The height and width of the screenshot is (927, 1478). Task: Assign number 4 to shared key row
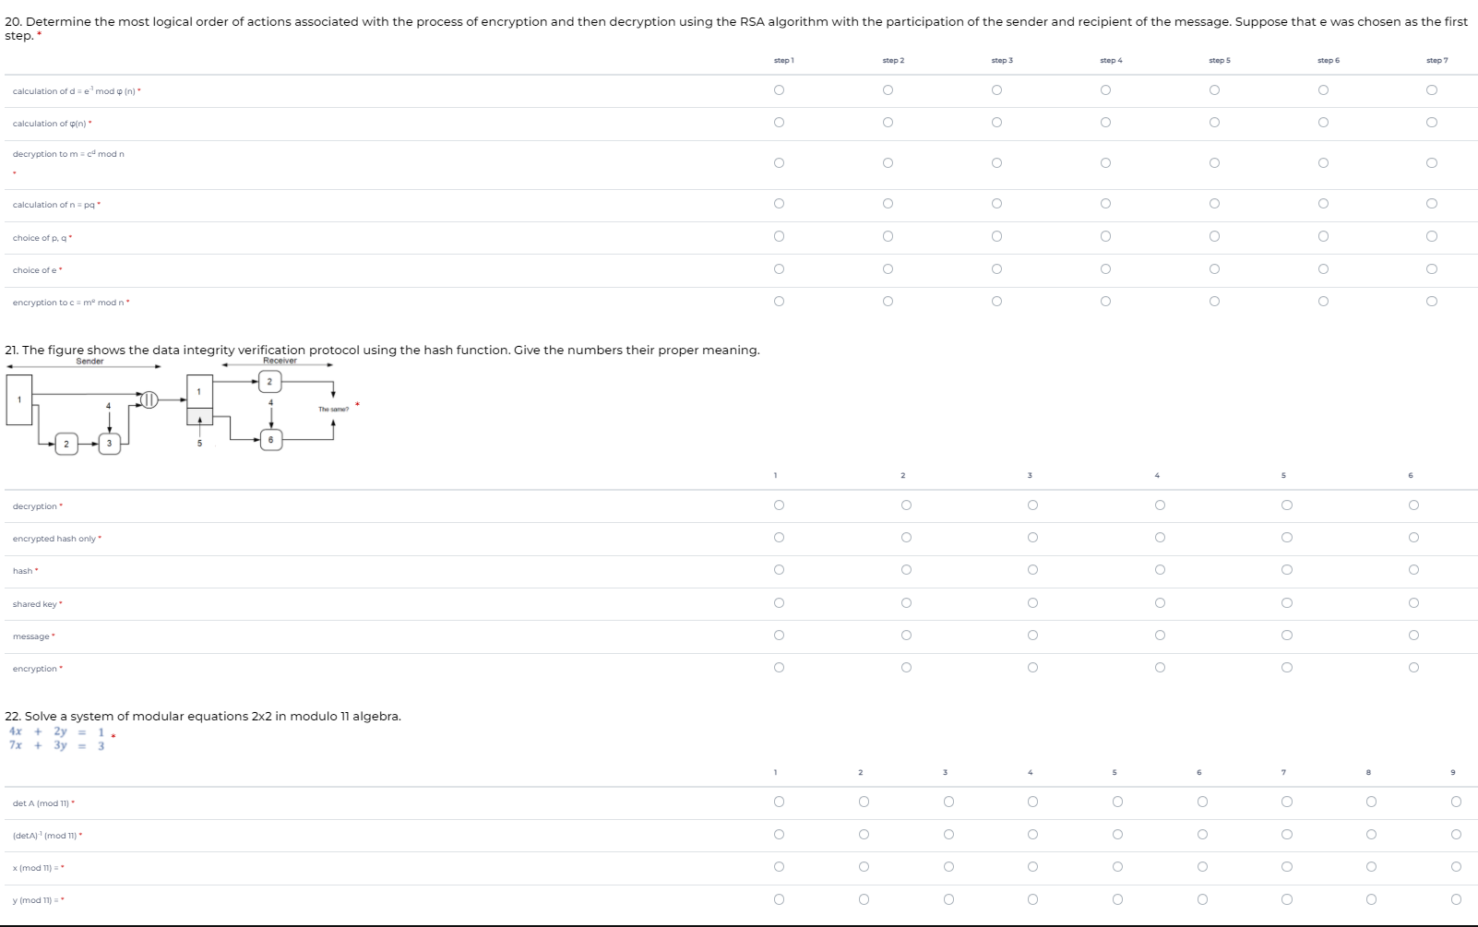1160,603
